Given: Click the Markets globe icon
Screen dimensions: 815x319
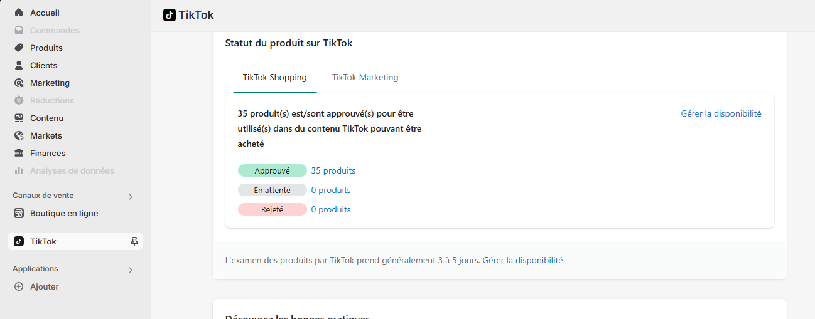Looking at the screenshot, I should [x=19, y=135].
